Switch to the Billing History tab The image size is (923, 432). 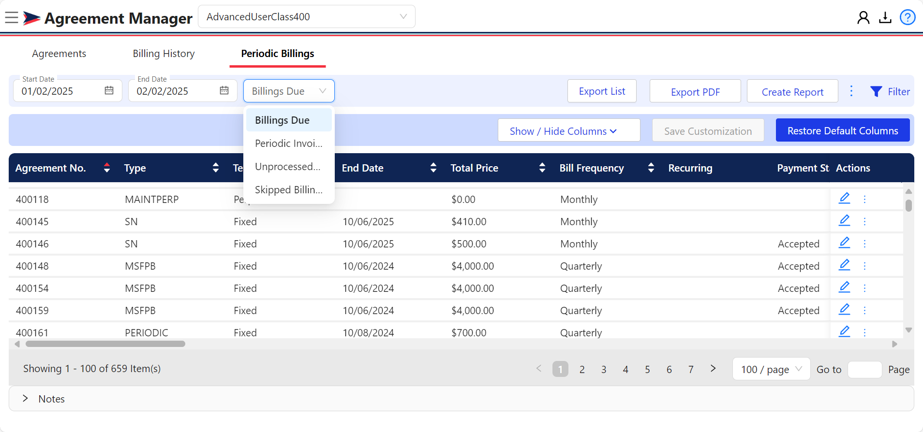pos(164,54)
